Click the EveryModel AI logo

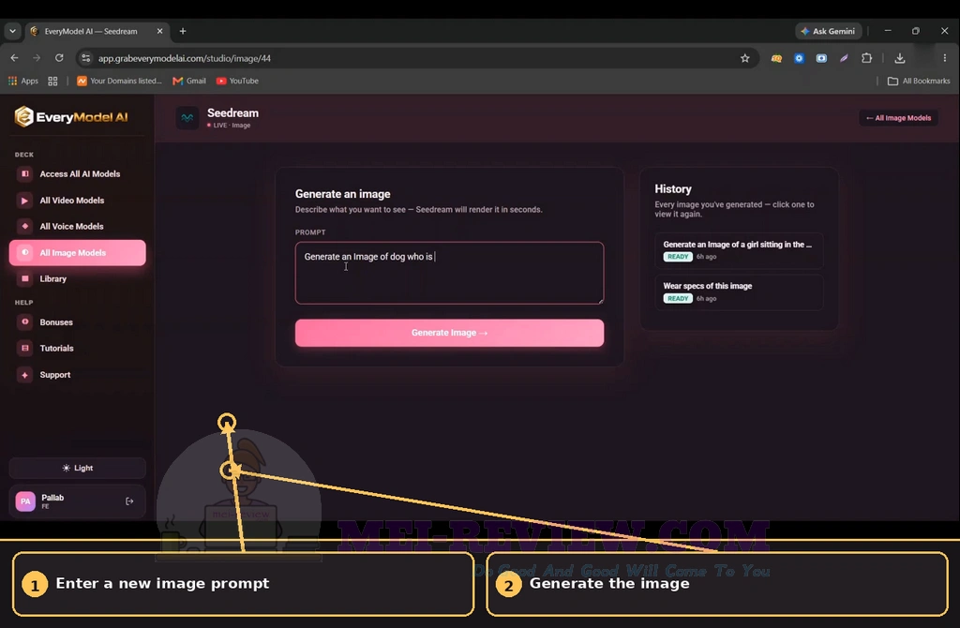[x=71, y=116]
